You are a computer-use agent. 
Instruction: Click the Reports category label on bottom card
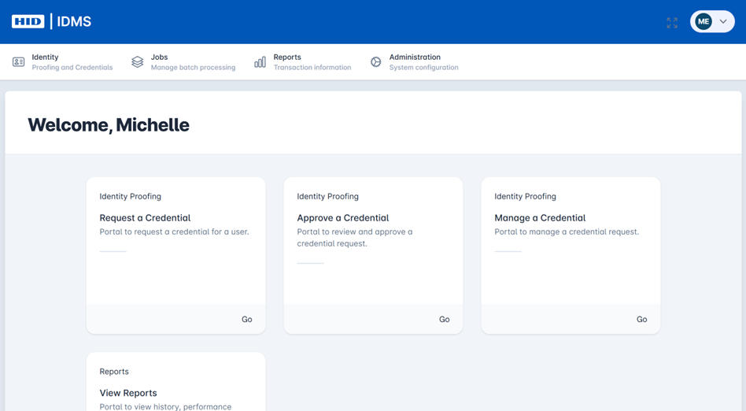(x=114, y=372)
